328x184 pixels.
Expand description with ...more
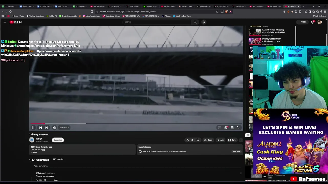tap(34, 152)
